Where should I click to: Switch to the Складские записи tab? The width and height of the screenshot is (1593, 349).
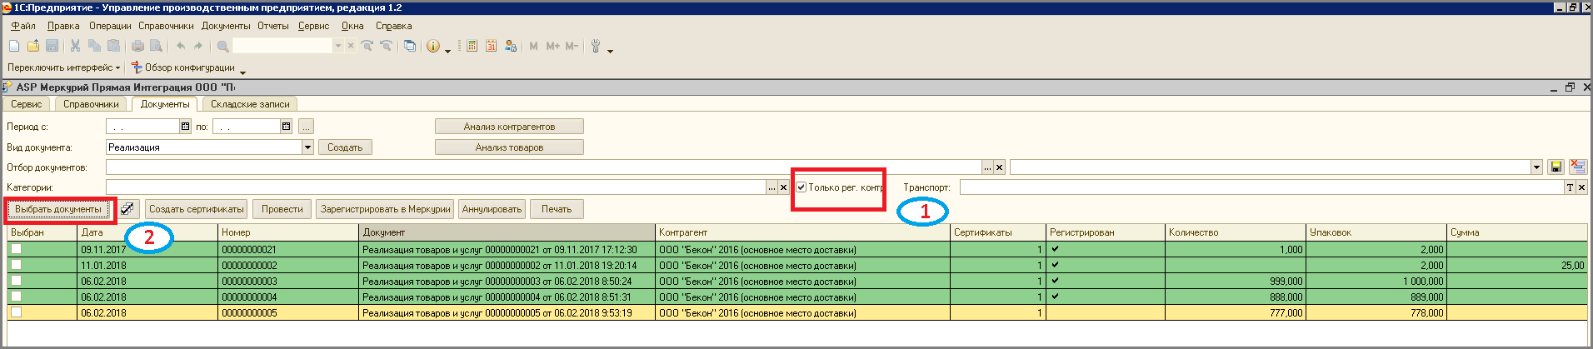250,104
